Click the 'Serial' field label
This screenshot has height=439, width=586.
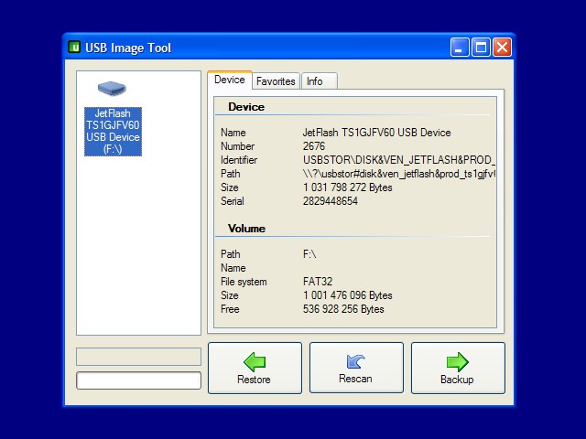click(233, 201)
